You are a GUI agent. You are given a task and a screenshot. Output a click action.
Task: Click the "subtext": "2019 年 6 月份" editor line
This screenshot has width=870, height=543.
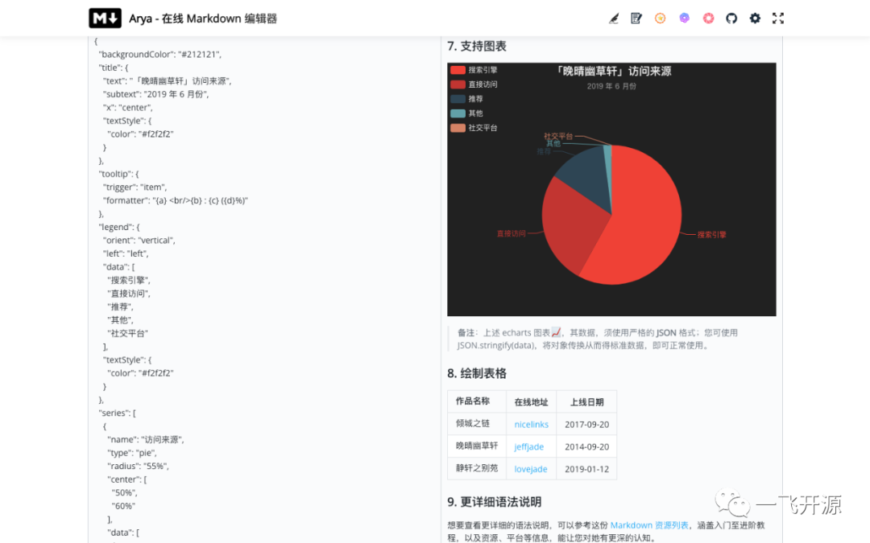coord(156,94)
